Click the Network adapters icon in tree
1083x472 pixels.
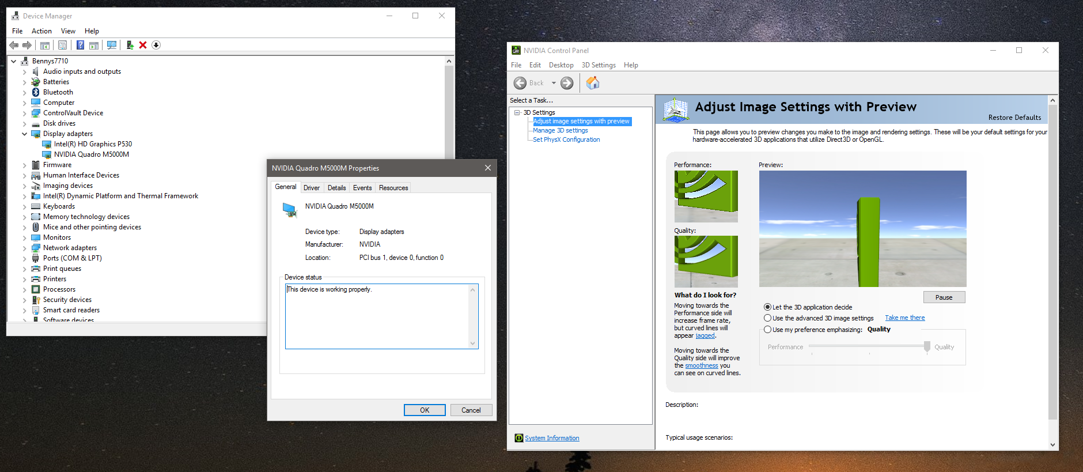(36, 248)
